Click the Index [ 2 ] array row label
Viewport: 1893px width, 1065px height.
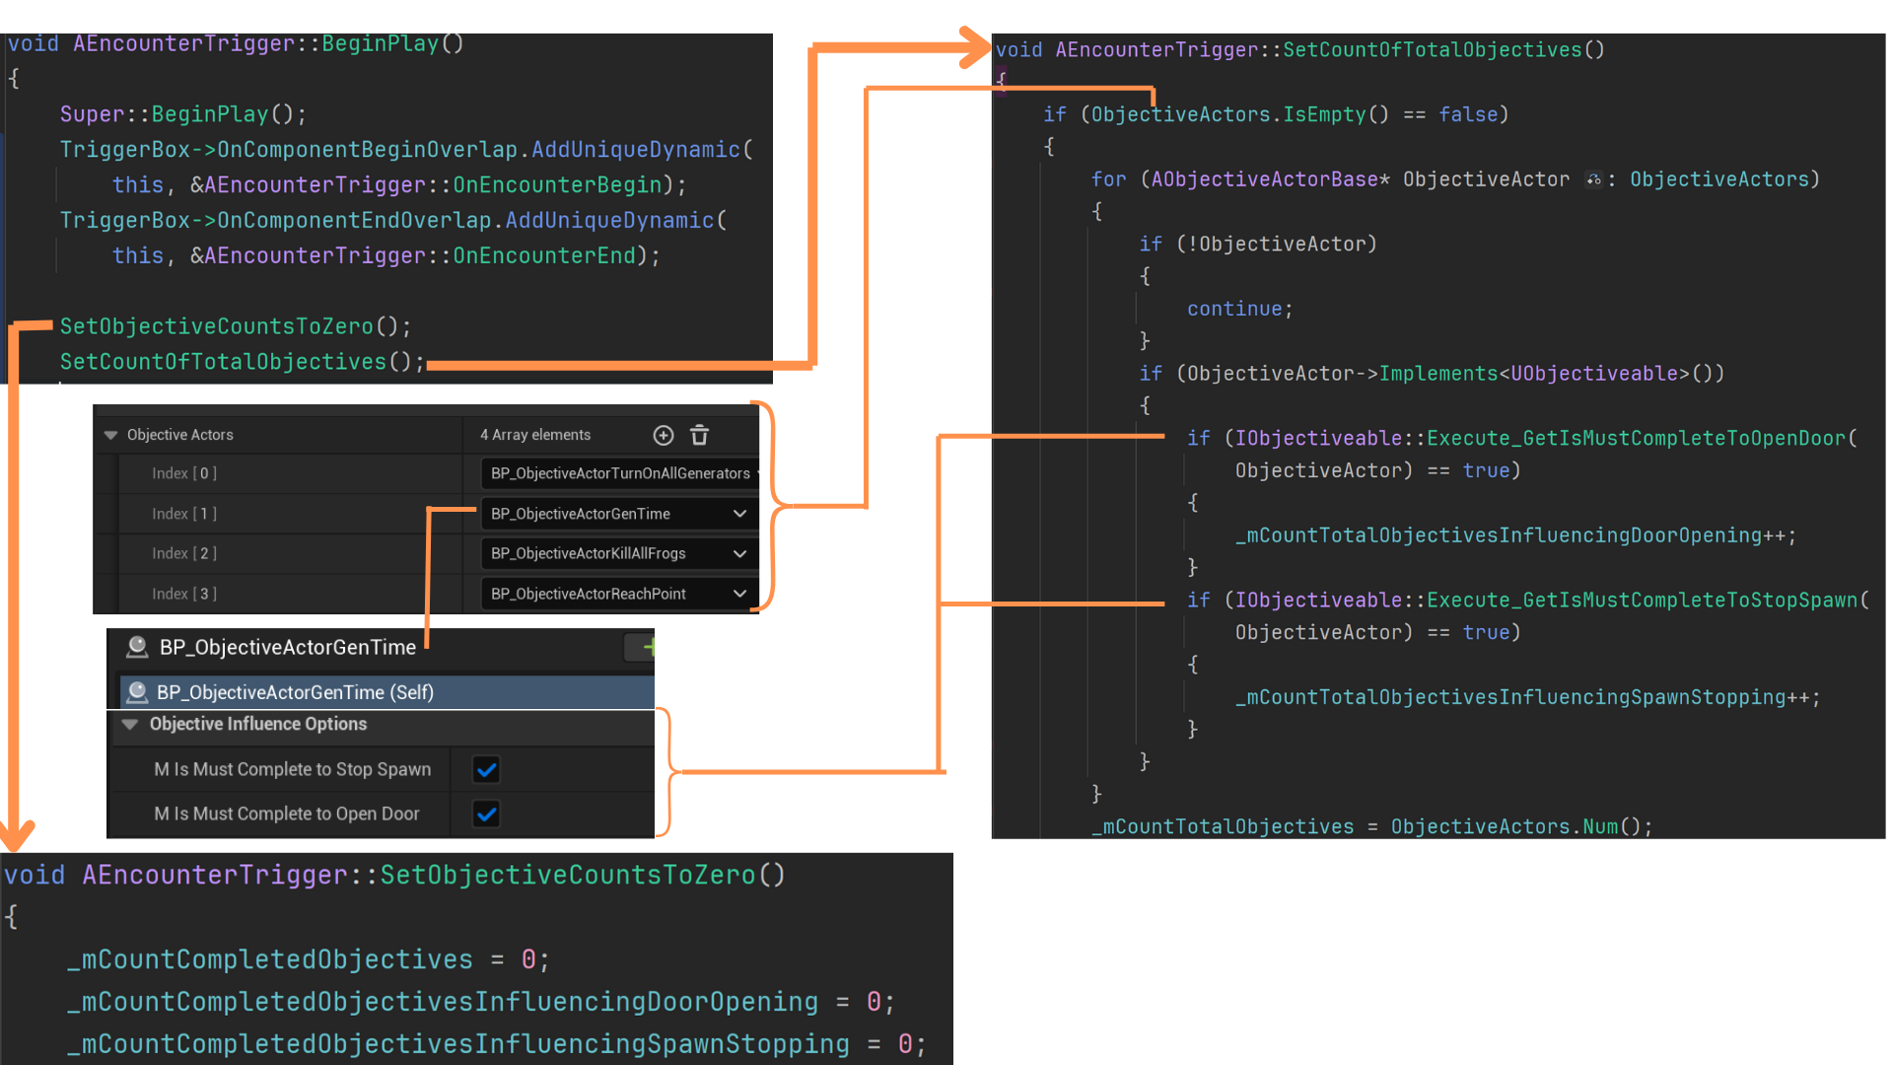(x=184, y=554)
